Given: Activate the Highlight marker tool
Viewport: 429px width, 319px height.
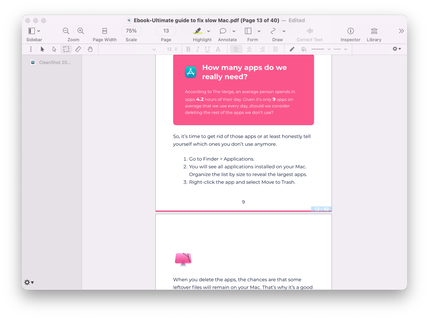Looking at the screenshot, I should (x=198, y=31).
